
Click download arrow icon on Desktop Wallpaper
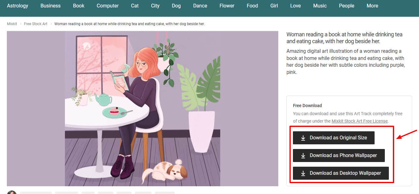pos(303,174)
